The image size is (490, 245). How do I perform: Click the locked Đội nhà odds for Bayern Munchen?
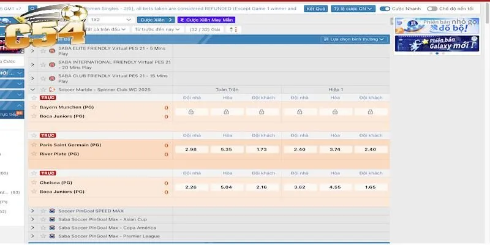click(191, 112)
